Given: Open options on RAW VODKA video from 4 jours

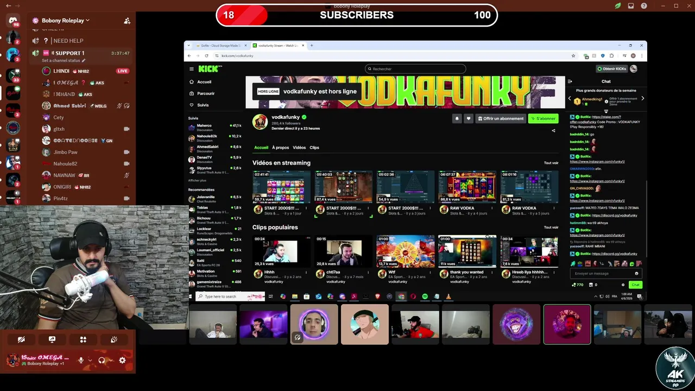Looking at the screenshot, I should [491, 208].
